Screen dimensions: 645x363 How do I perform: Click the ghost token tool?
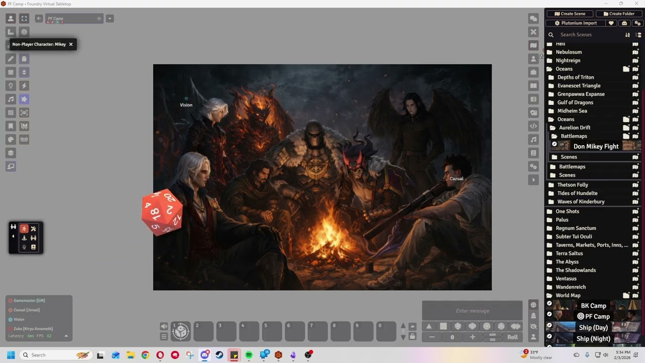24,58
